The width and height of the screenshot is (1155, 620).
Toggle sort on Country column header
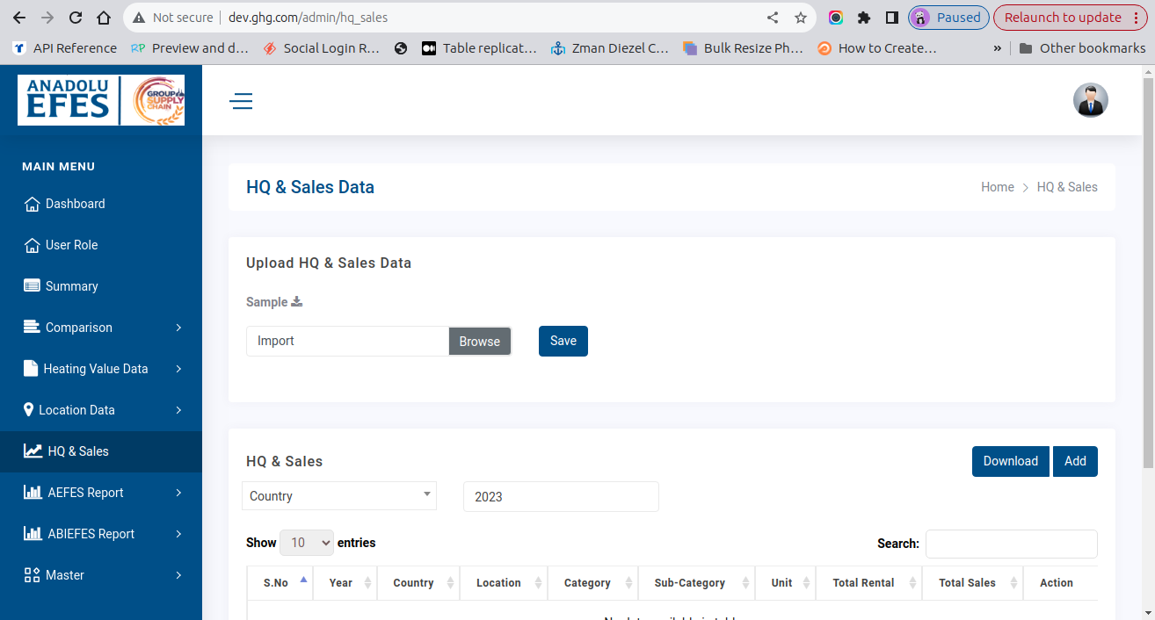coord(418,583)
